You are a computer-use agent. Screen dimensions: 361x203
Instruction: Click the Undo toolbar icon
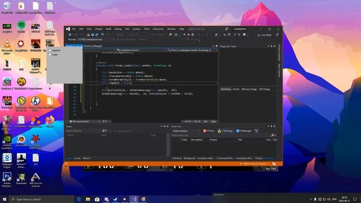[103, 35]
